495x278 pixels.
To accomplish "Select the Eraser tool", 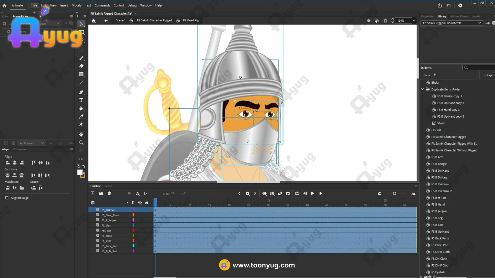I will 81,66.
